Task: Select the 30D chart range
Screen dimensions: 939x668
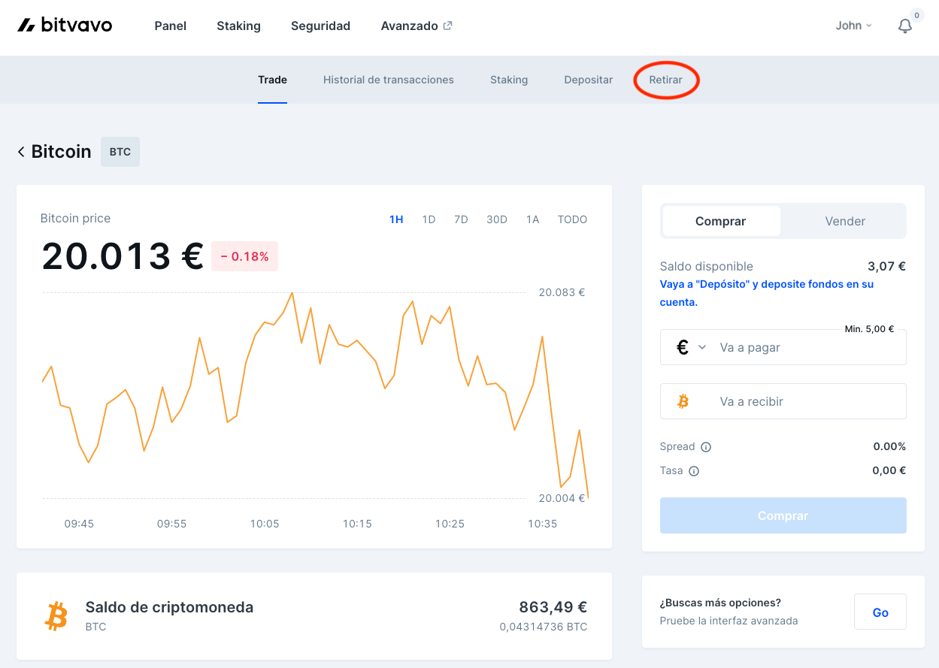Action: [497, 219]
